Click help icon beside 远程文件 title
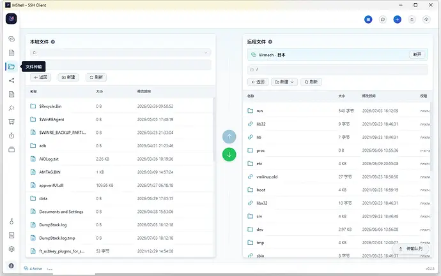441x276 pixels. coord(270,42)
